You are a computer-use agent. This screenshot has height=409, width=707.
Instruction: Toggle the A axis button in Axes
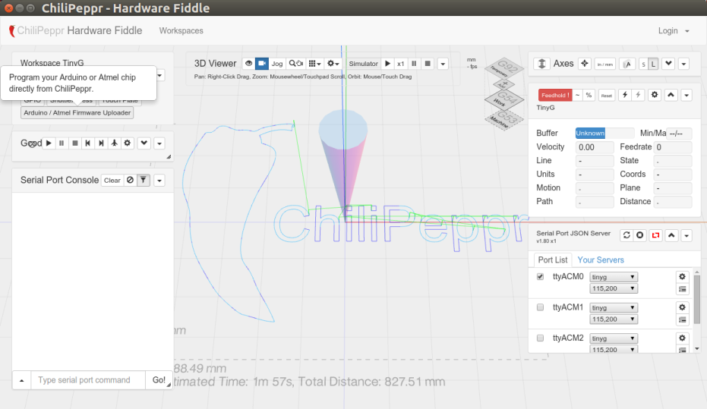tap(627, 64)
